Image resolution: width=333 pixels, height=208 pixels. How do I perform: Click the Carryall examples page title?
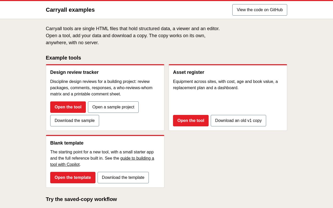(x=70, y=10)
